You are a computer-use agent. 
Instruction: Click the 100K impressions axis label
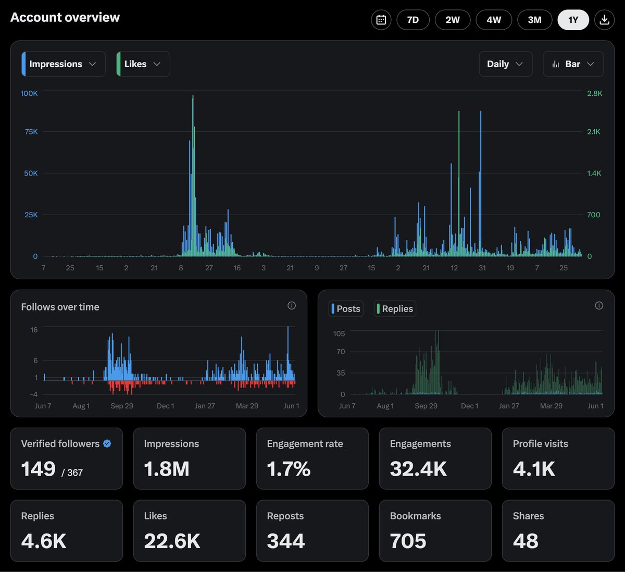point(29,93)
